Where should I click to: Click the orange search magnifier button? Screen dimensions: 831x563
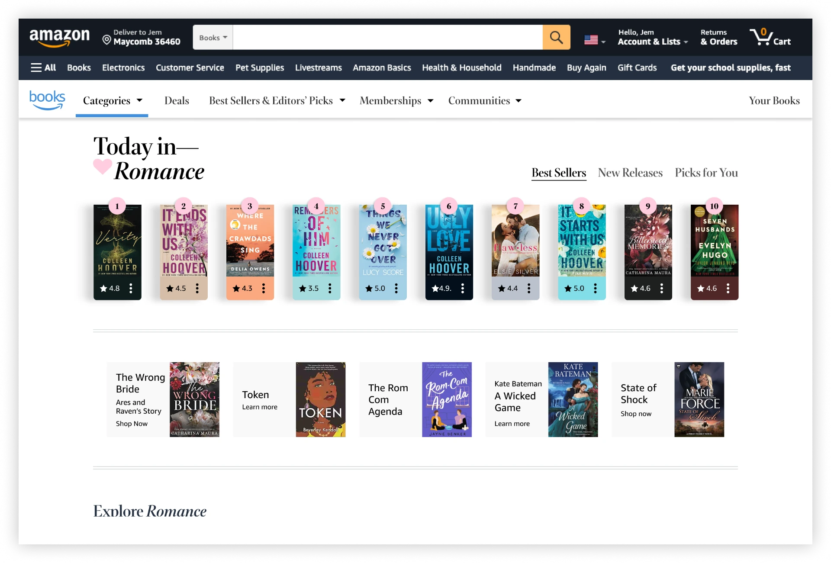pos(556,37)
